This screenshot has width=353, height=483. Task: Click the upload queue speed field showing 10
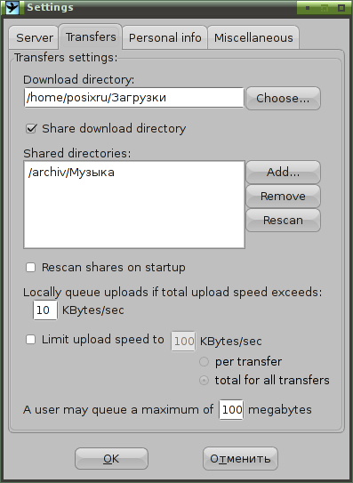pos(45,310)
